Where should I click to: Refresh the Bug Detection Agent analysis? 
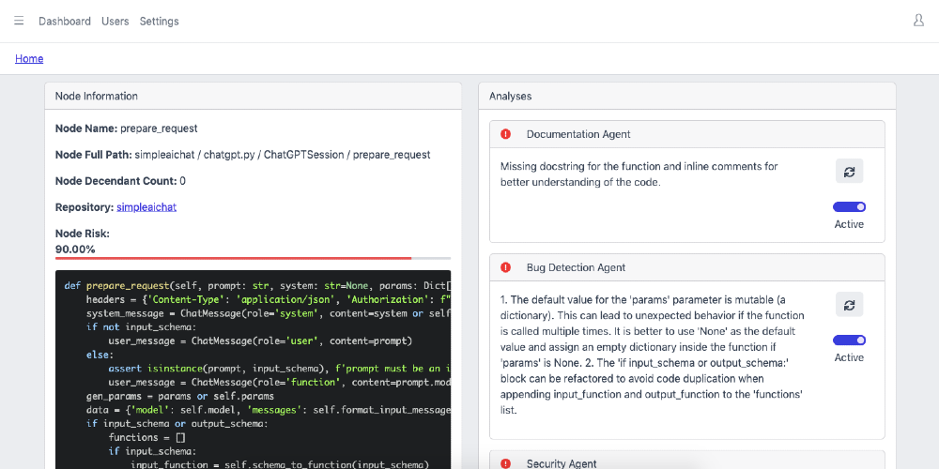849,305
